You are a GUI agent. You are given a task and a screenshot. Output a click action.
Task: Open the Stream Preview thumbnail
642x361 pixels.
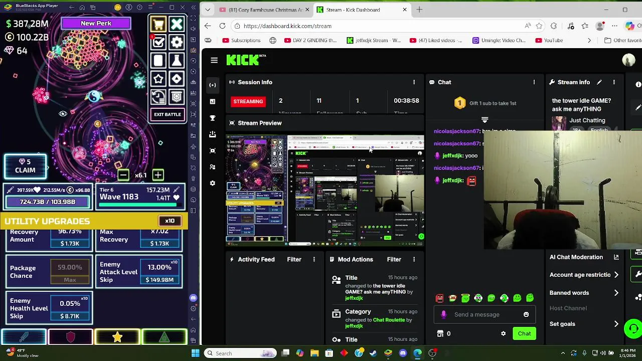click(x=325, y=191)
